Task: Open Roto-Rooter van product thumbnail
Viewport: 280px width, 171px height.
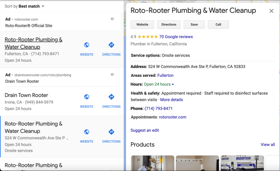Action: [x=242, y=163]
